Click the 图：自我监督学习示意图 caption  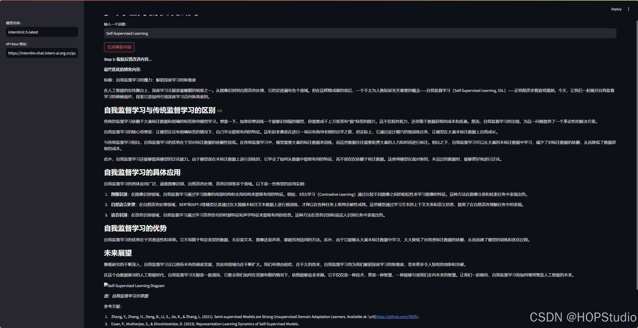pos(126,296)
